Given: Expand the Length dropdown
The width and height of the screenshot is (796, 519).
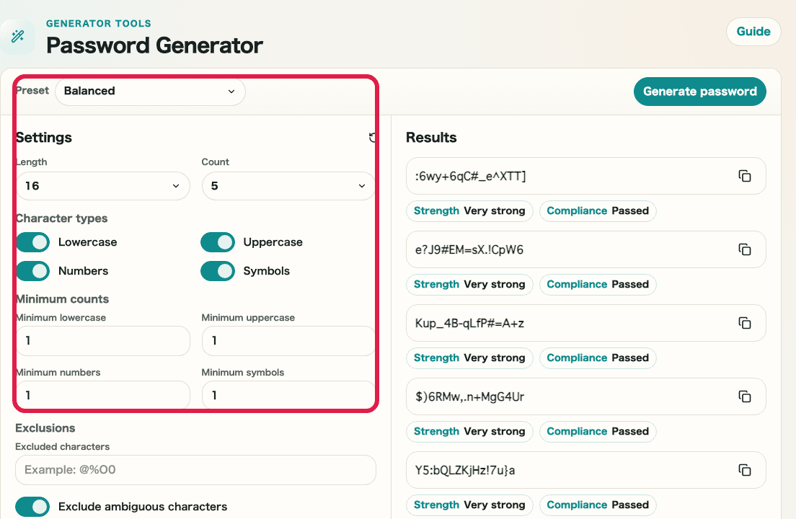Looking at the screenshot, I should click(x=102, y=186).
